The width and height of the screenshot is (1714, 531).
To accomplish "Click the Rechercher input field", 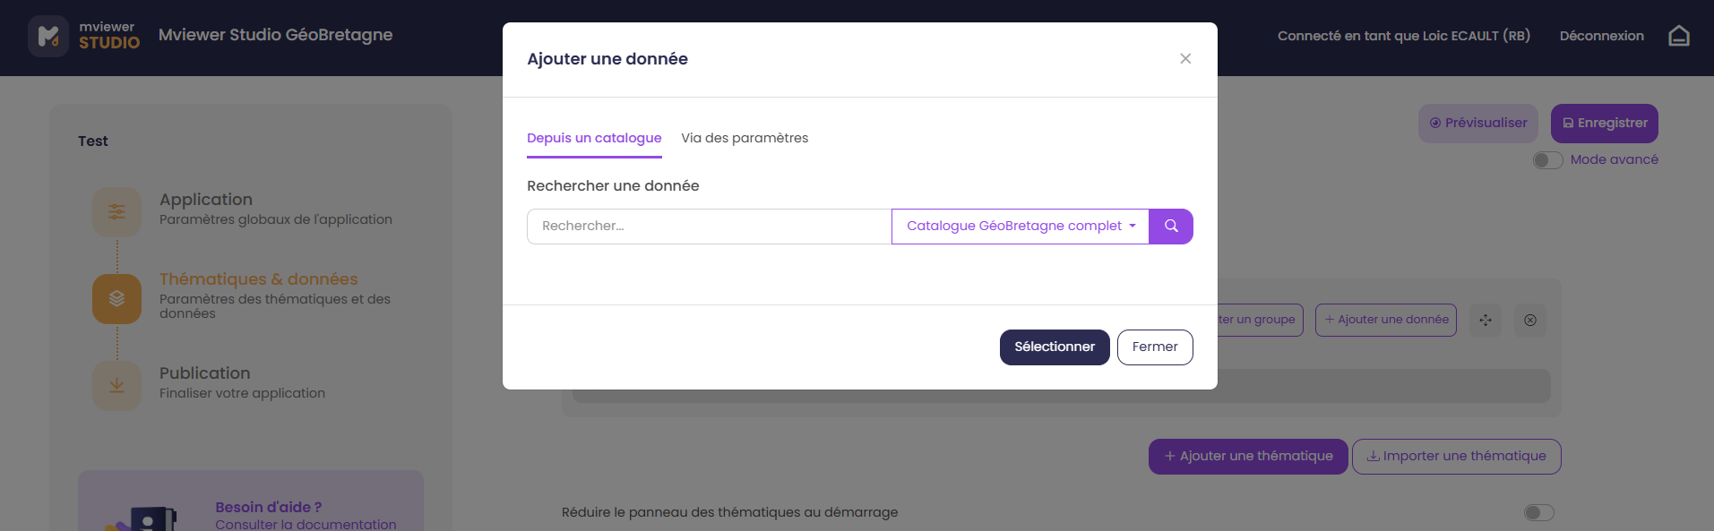I will click(710, 227).
